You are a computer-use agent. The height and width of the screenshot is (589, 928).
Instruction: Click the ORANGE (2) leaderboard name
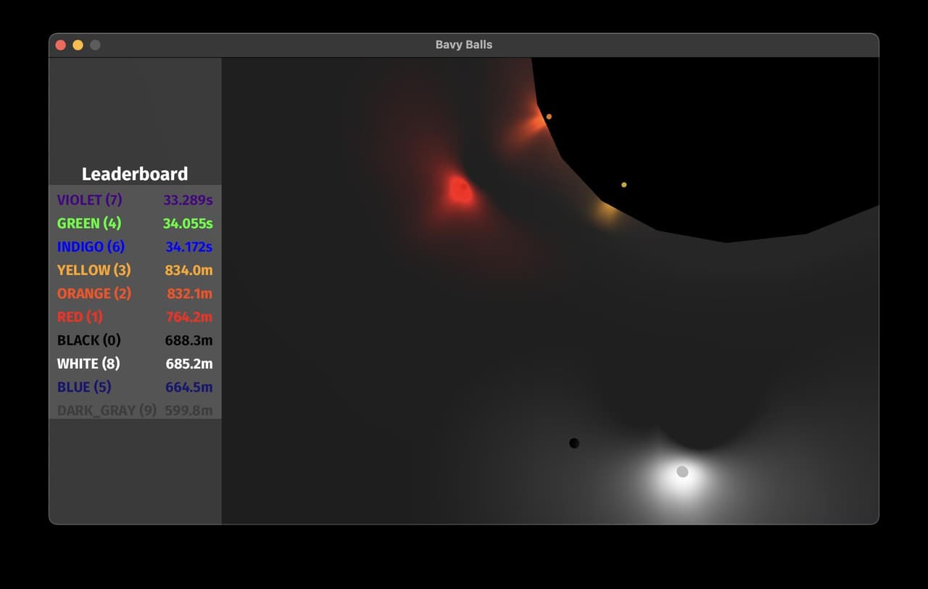pos(94,293)
